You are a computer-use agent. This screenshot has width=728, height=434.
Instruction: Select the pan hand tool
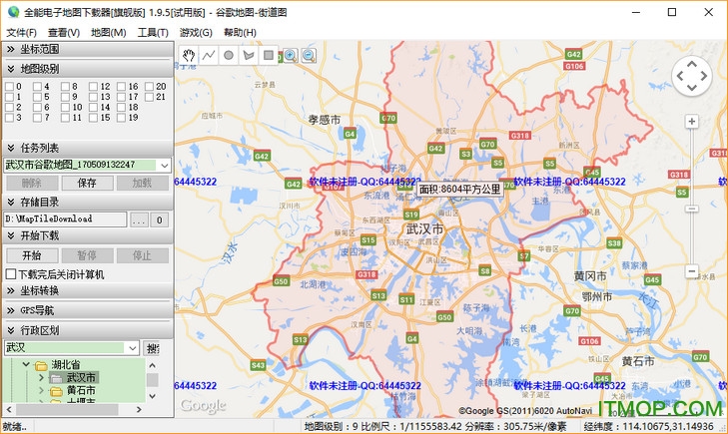pyautogui.click(x=189, y=55)
